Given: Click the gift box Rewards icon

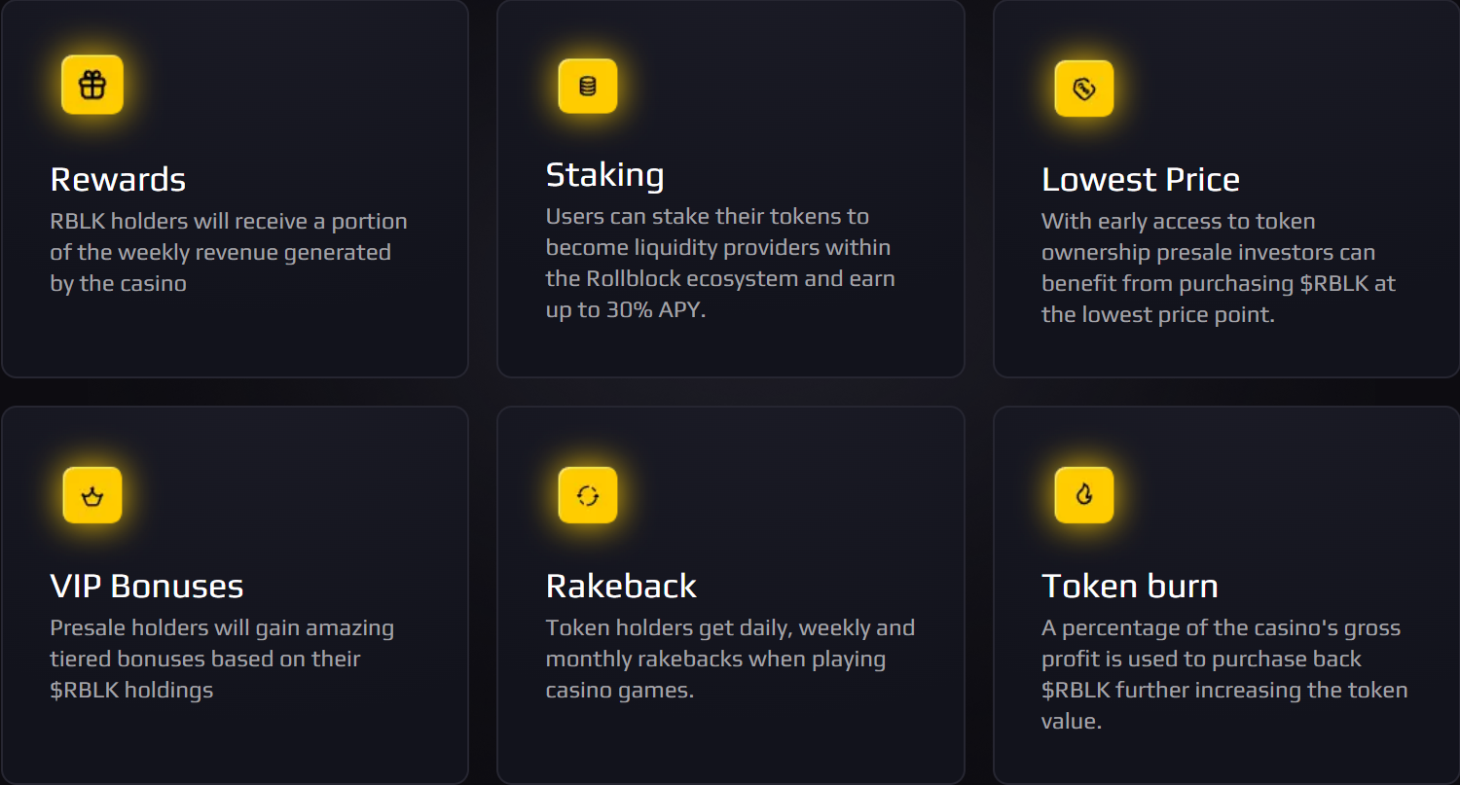Looking at the screenshot, I should pyautogui.click(x=92, y=85).
